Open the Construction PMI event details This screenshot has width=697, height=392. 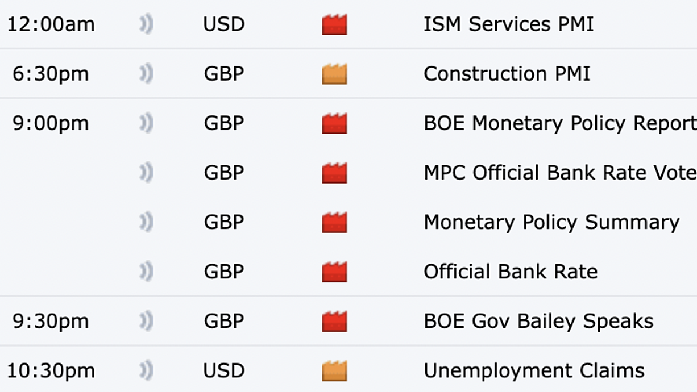pos(507,74)
